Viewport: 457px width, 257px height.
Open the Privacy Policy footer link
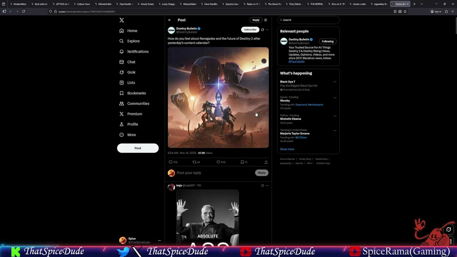coord(305,159)
